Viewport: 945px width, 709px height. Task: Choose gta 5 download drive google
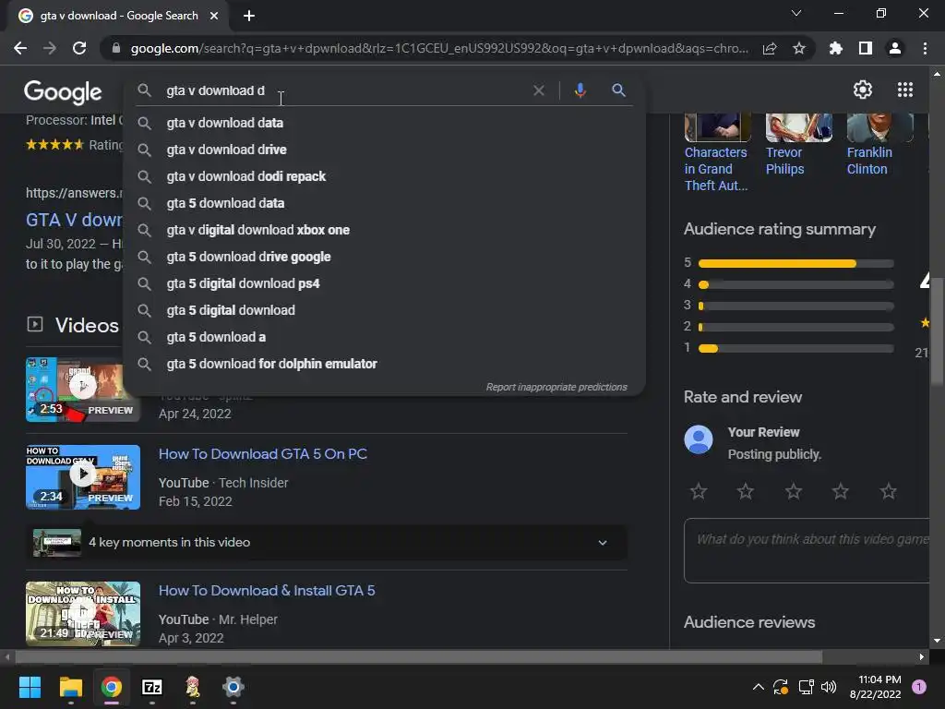click(383, 257)
